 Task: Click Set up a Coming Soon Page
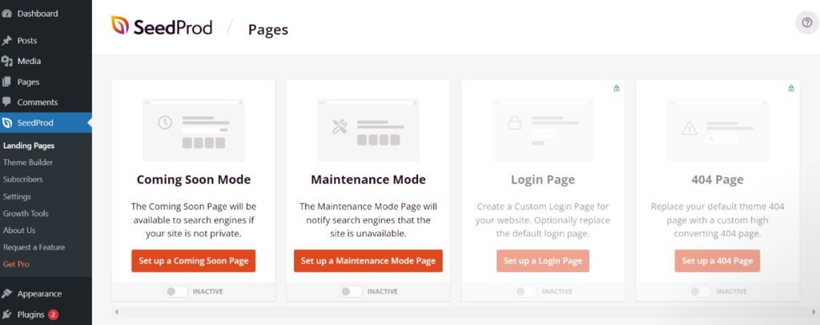(194, 261)
